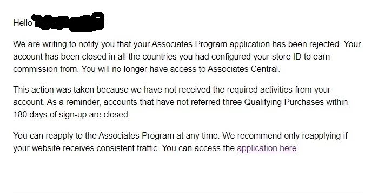This screenshot has height=196, width=378.
Task: Click the words "at any time"
Action: click(197, 136)
